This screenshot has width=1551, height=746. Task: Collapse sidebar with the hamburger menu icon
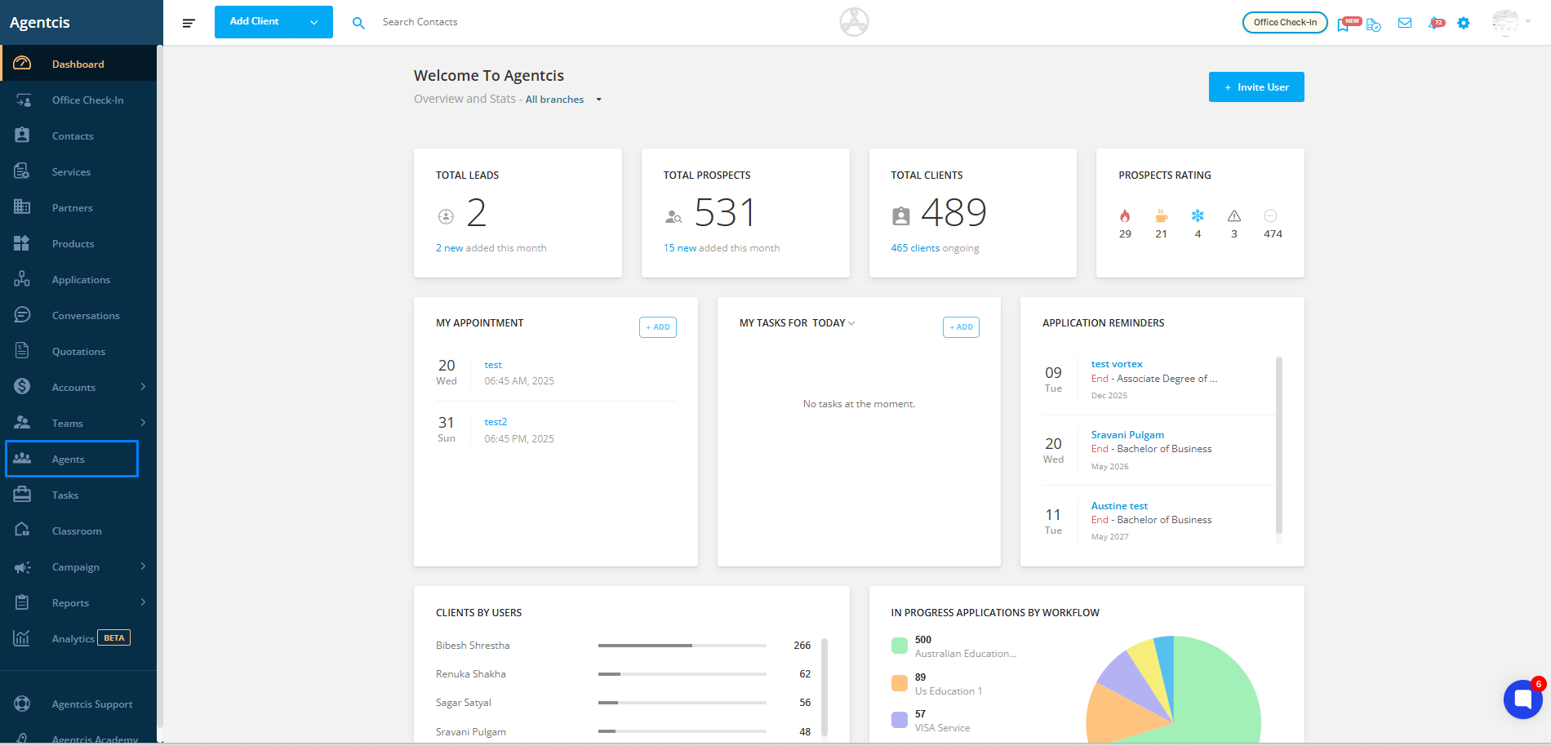[189, 23]
